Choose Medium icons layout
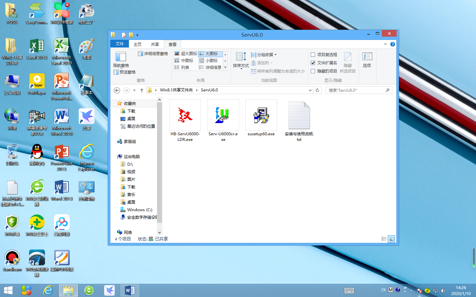The image size is (476, 297). (x=184, y=61)
